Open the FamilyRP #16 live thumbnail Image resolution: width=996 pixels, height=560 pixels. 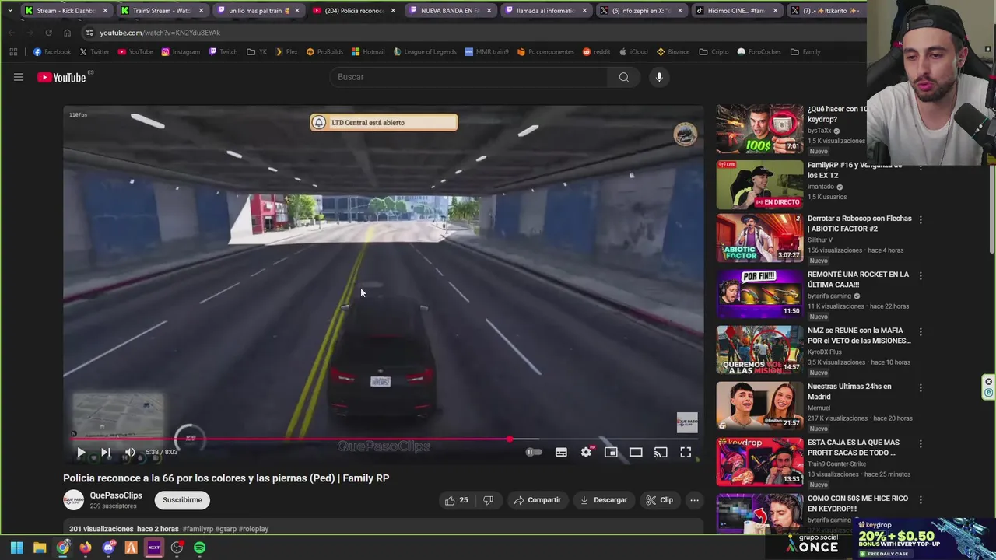point(759,184)
